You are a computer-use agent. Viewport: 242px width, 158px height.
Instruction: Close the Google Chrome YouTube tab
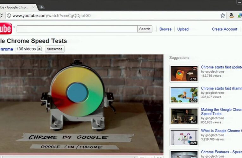[33, 7]
